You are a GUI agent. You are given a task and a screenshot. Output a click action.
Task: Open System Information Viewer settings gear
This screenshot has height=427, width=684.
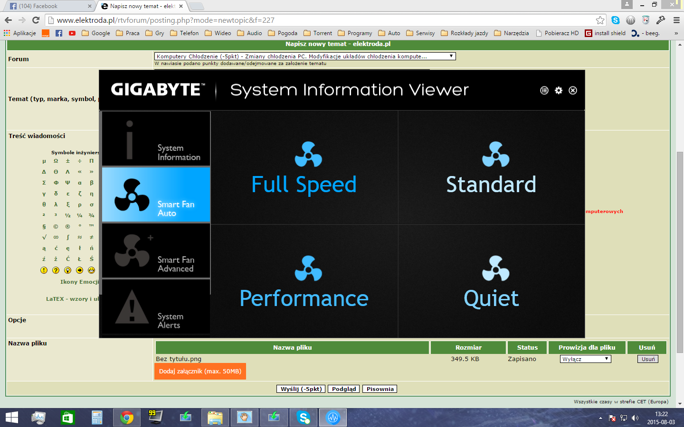[559, 90]
